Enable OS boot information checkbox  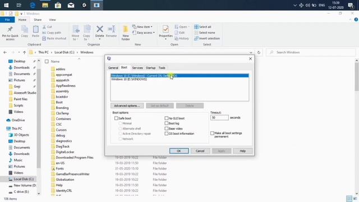pos(166,134)
